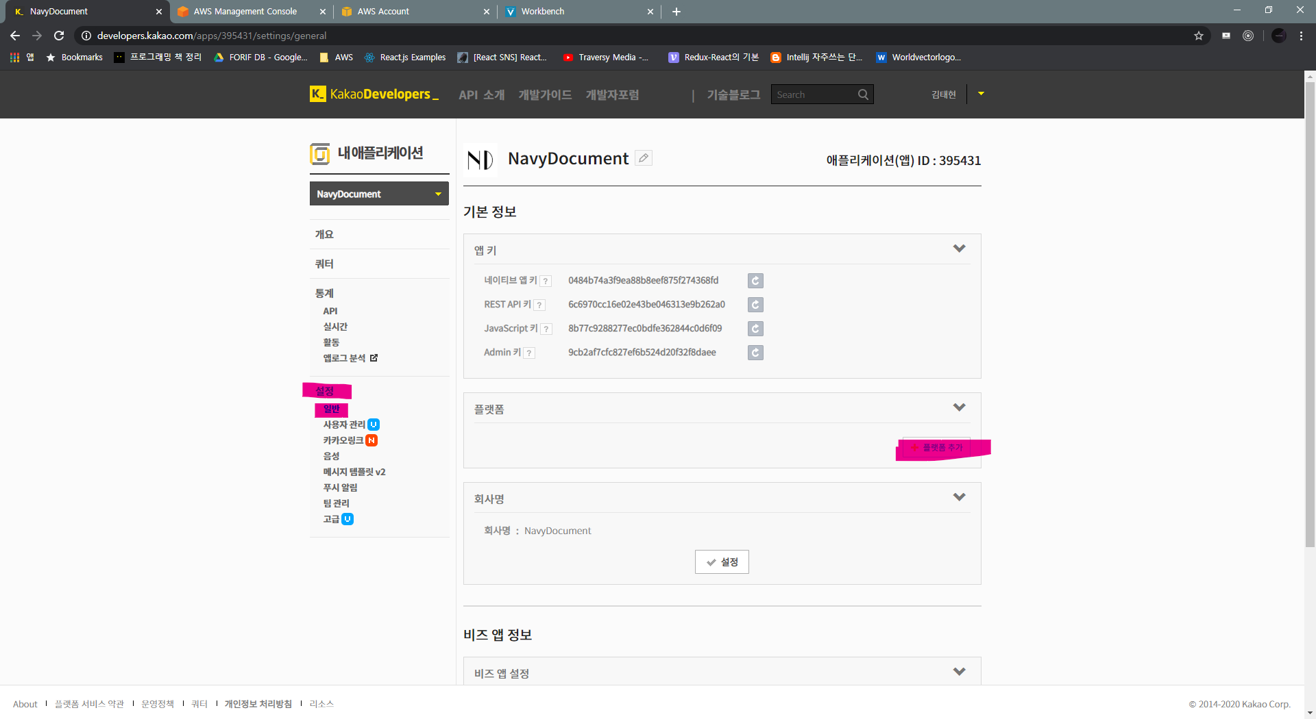Open the NavyDocument app selector dropdown

click(x=379, y=194)
